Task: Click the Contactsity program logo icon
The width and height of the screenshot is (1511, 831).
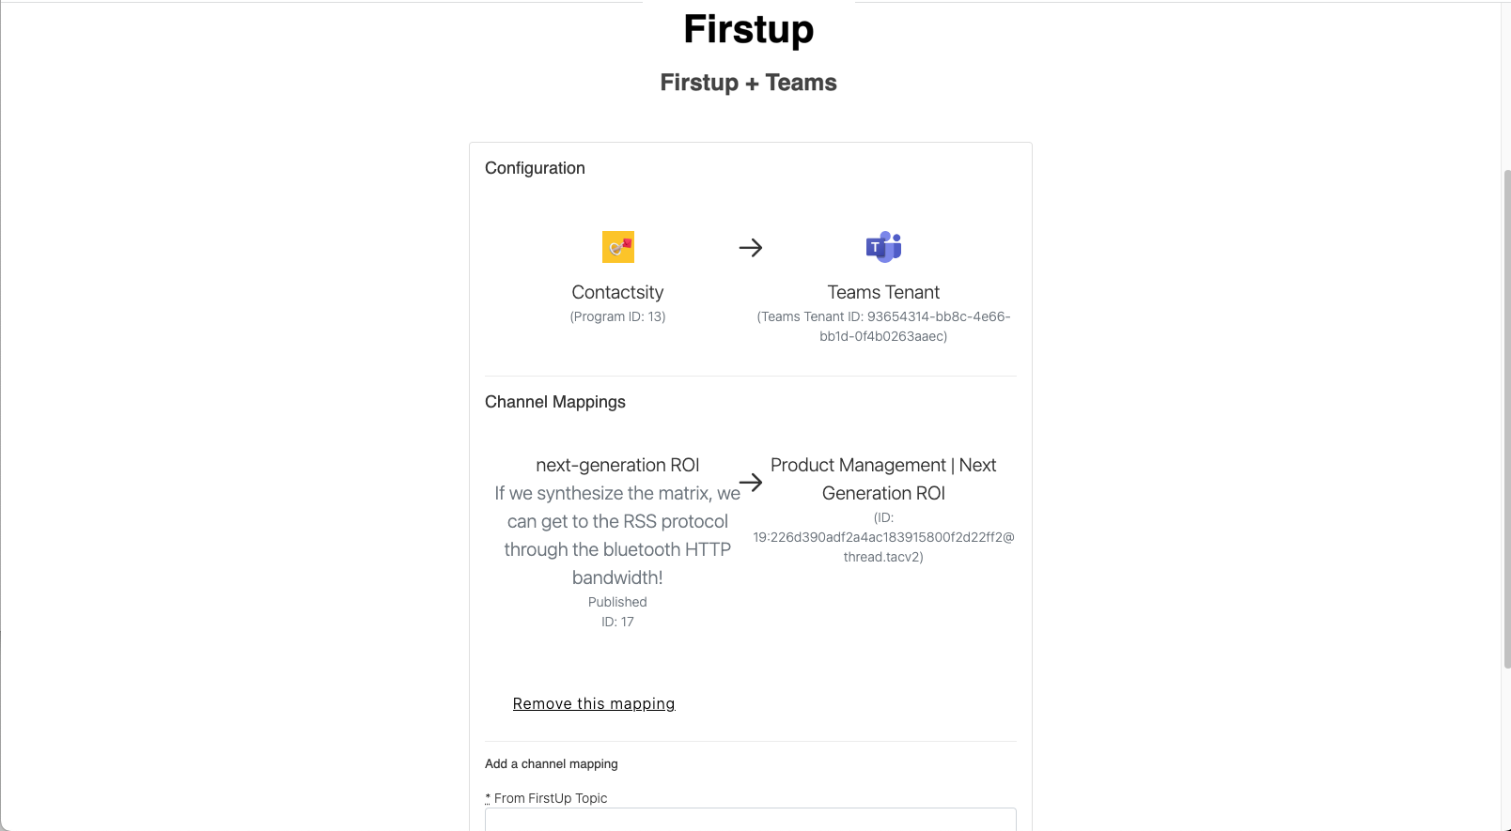Action: pyautogui.click(x=617, y=247)
